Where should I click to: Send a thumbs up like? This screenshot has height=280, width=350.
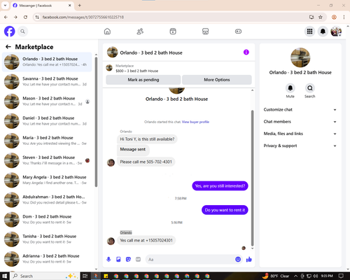249,259
